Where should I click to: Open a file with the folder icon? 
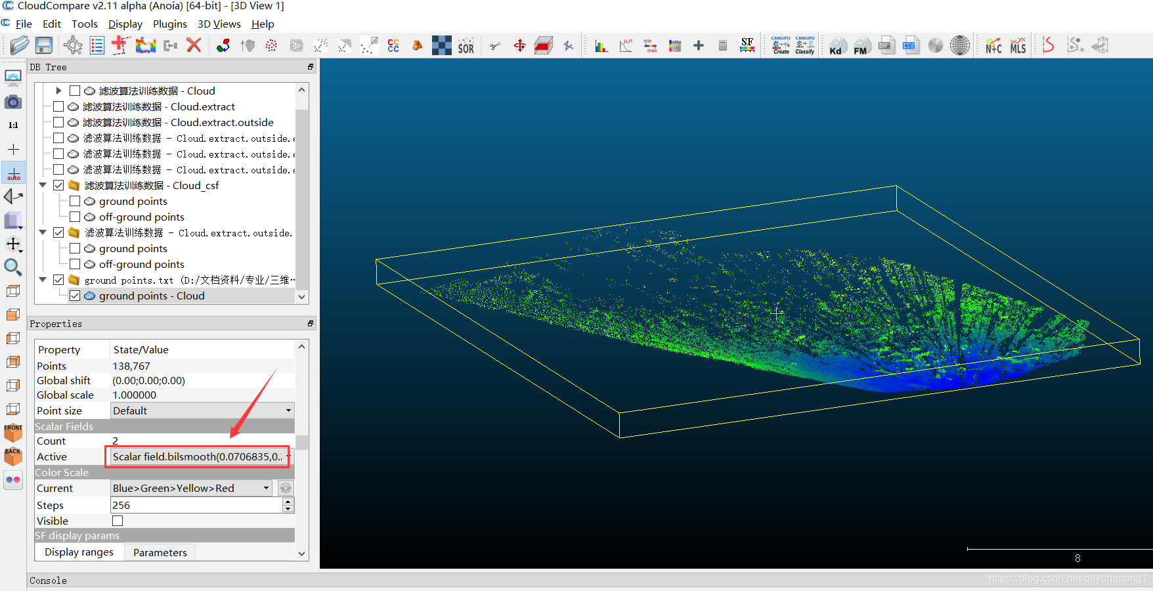click(20, 45)
